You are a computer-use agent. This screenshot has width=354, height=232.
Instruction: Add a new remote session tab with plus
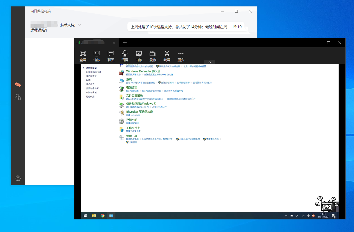click(125, 43)
